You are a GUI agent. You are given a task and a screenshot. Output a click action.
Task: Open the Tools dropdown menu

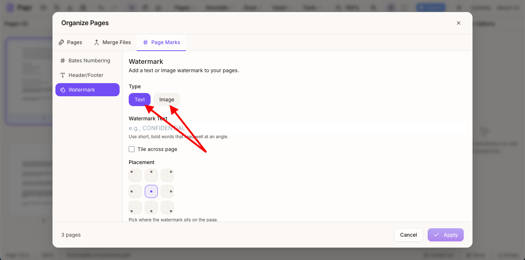click(x=312, y=7)
